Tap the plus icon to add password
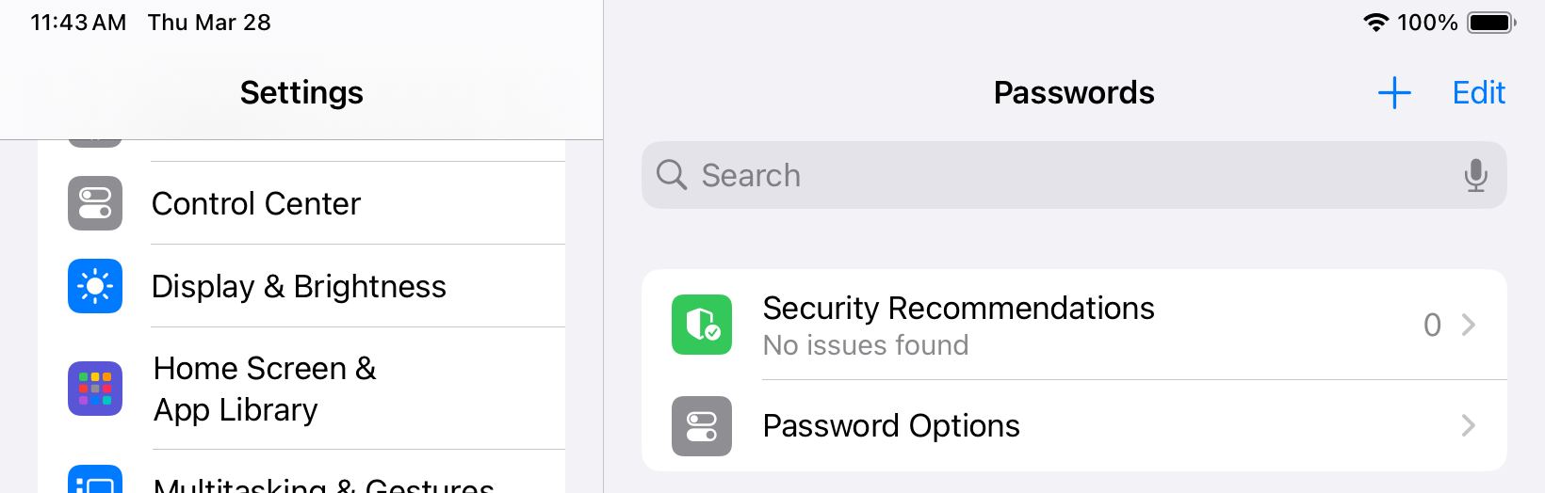The height and width of the screenshot is (493, 1545). tap(1394, 93)
